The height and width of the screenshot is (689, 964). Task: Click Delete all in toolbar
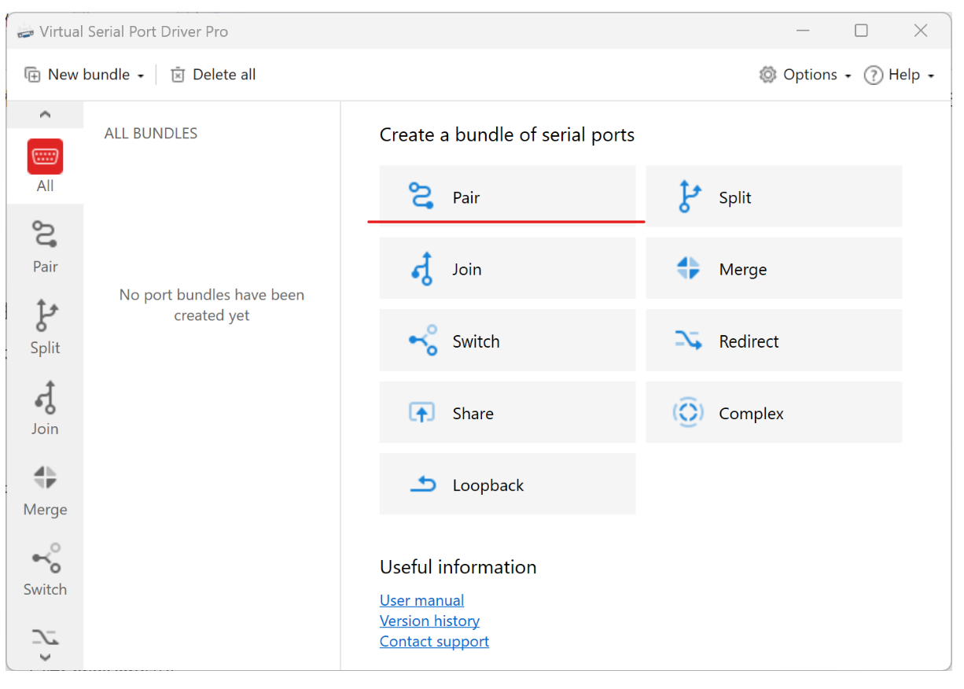(x=214, y=75)
